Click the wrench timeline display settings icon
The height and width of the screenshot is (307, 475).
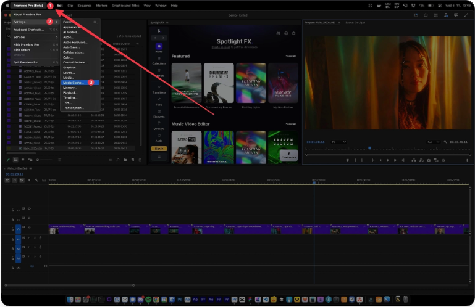(x=36, y=180)
